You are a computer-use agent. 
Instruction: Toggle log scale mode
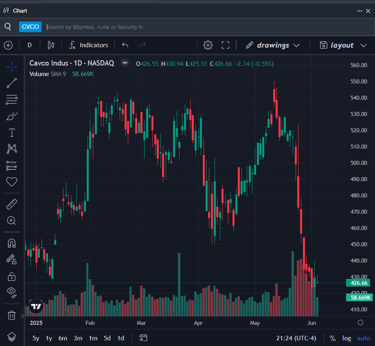(346, 338)
